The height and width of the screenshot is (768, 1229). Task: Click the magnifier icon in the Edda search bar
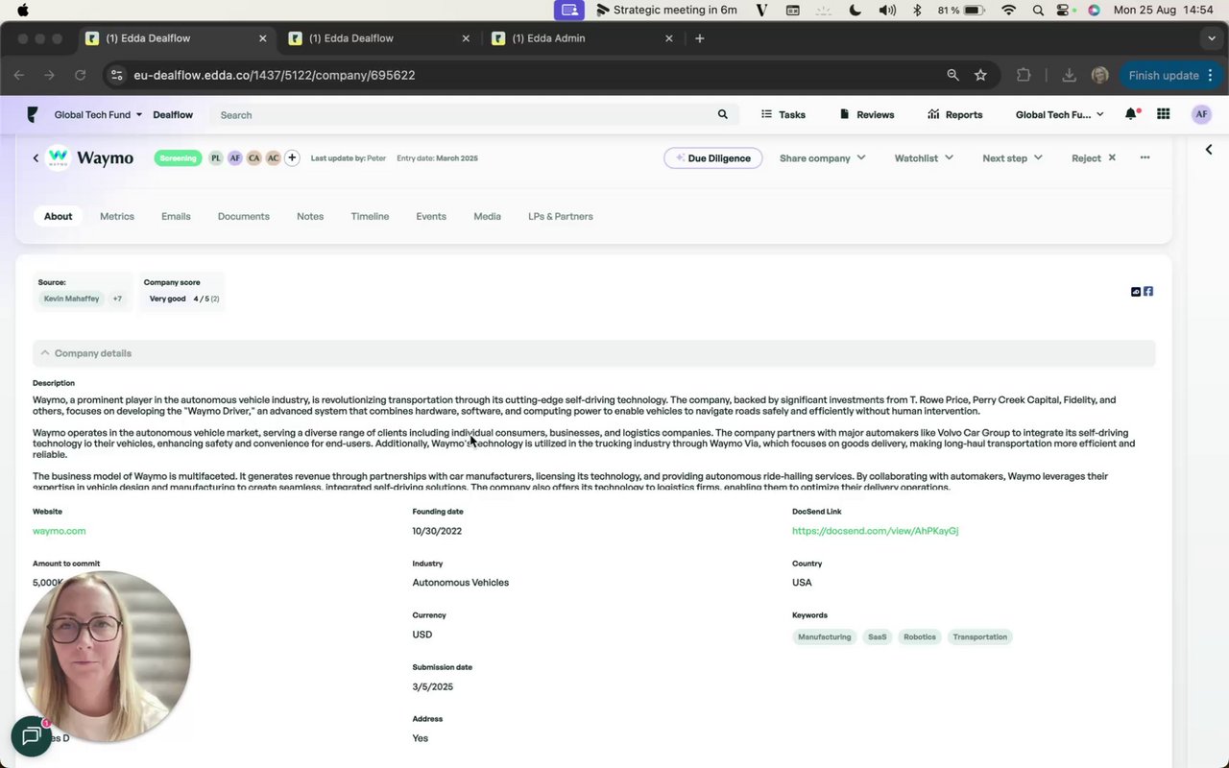723,114
